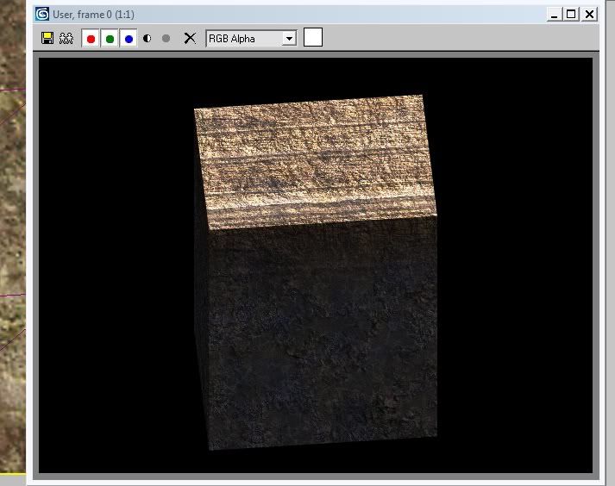Minimize the rendered frame window
Viewport: 615px width, 486px height.
tap(554, 15)
